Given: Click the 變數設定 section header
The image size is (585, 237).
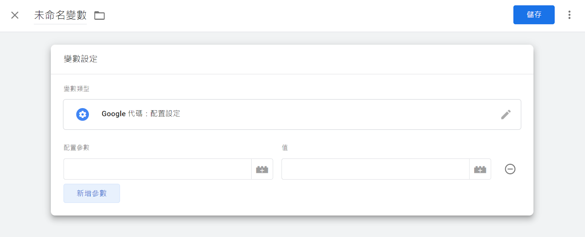Looking at the screenshot, I should pyautogui.click(x=80, y=59).
